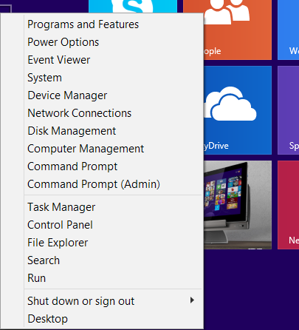The image size is (299, 330).
Task: Open Disk Management
Action: (x=72, y=131)
